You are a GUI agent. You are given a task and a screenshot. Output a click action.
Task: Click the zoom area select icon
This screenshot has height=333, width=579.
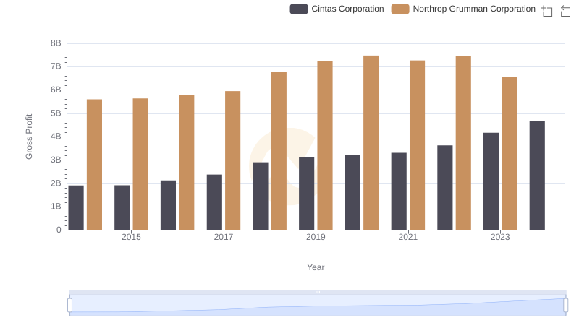(x=547, y=11)
